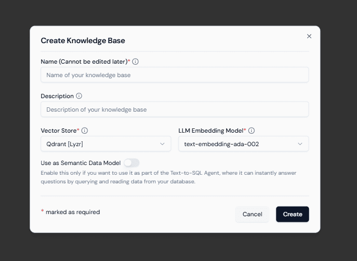Expand the text-embedding-ada-002 model dropdown
This screenshot has height=261, width=357.
pyautogui.click(x=244, y=144)
